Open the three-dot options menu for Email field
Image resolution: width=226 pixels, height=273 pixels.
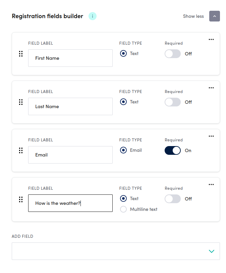211,136
